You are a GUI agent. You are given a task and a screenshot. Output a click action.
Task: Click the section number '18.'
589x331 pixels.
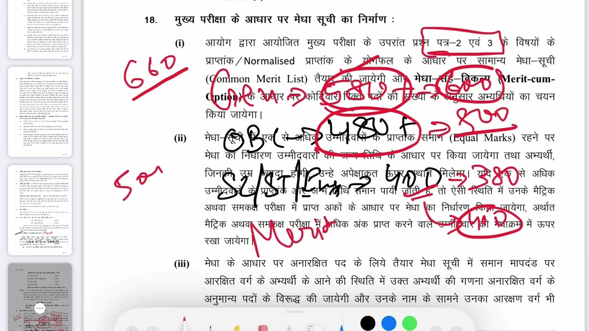click(x=151, y=21)
